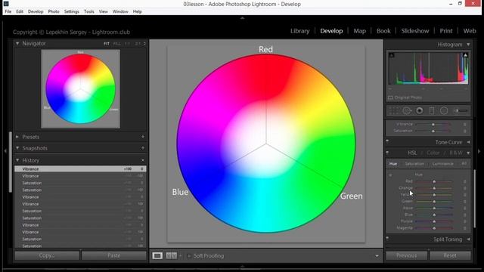Click the Navigator color wheel preview thumbnail
This screenshot has height=272, width=484.
click(x=81, y=89)
